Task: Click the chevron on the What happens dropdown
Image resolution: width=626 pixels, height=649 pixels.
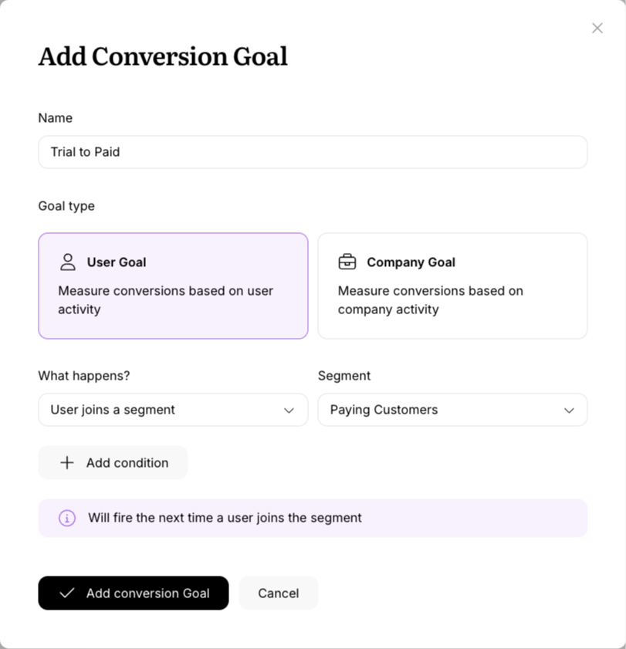Action: [290, 410]
